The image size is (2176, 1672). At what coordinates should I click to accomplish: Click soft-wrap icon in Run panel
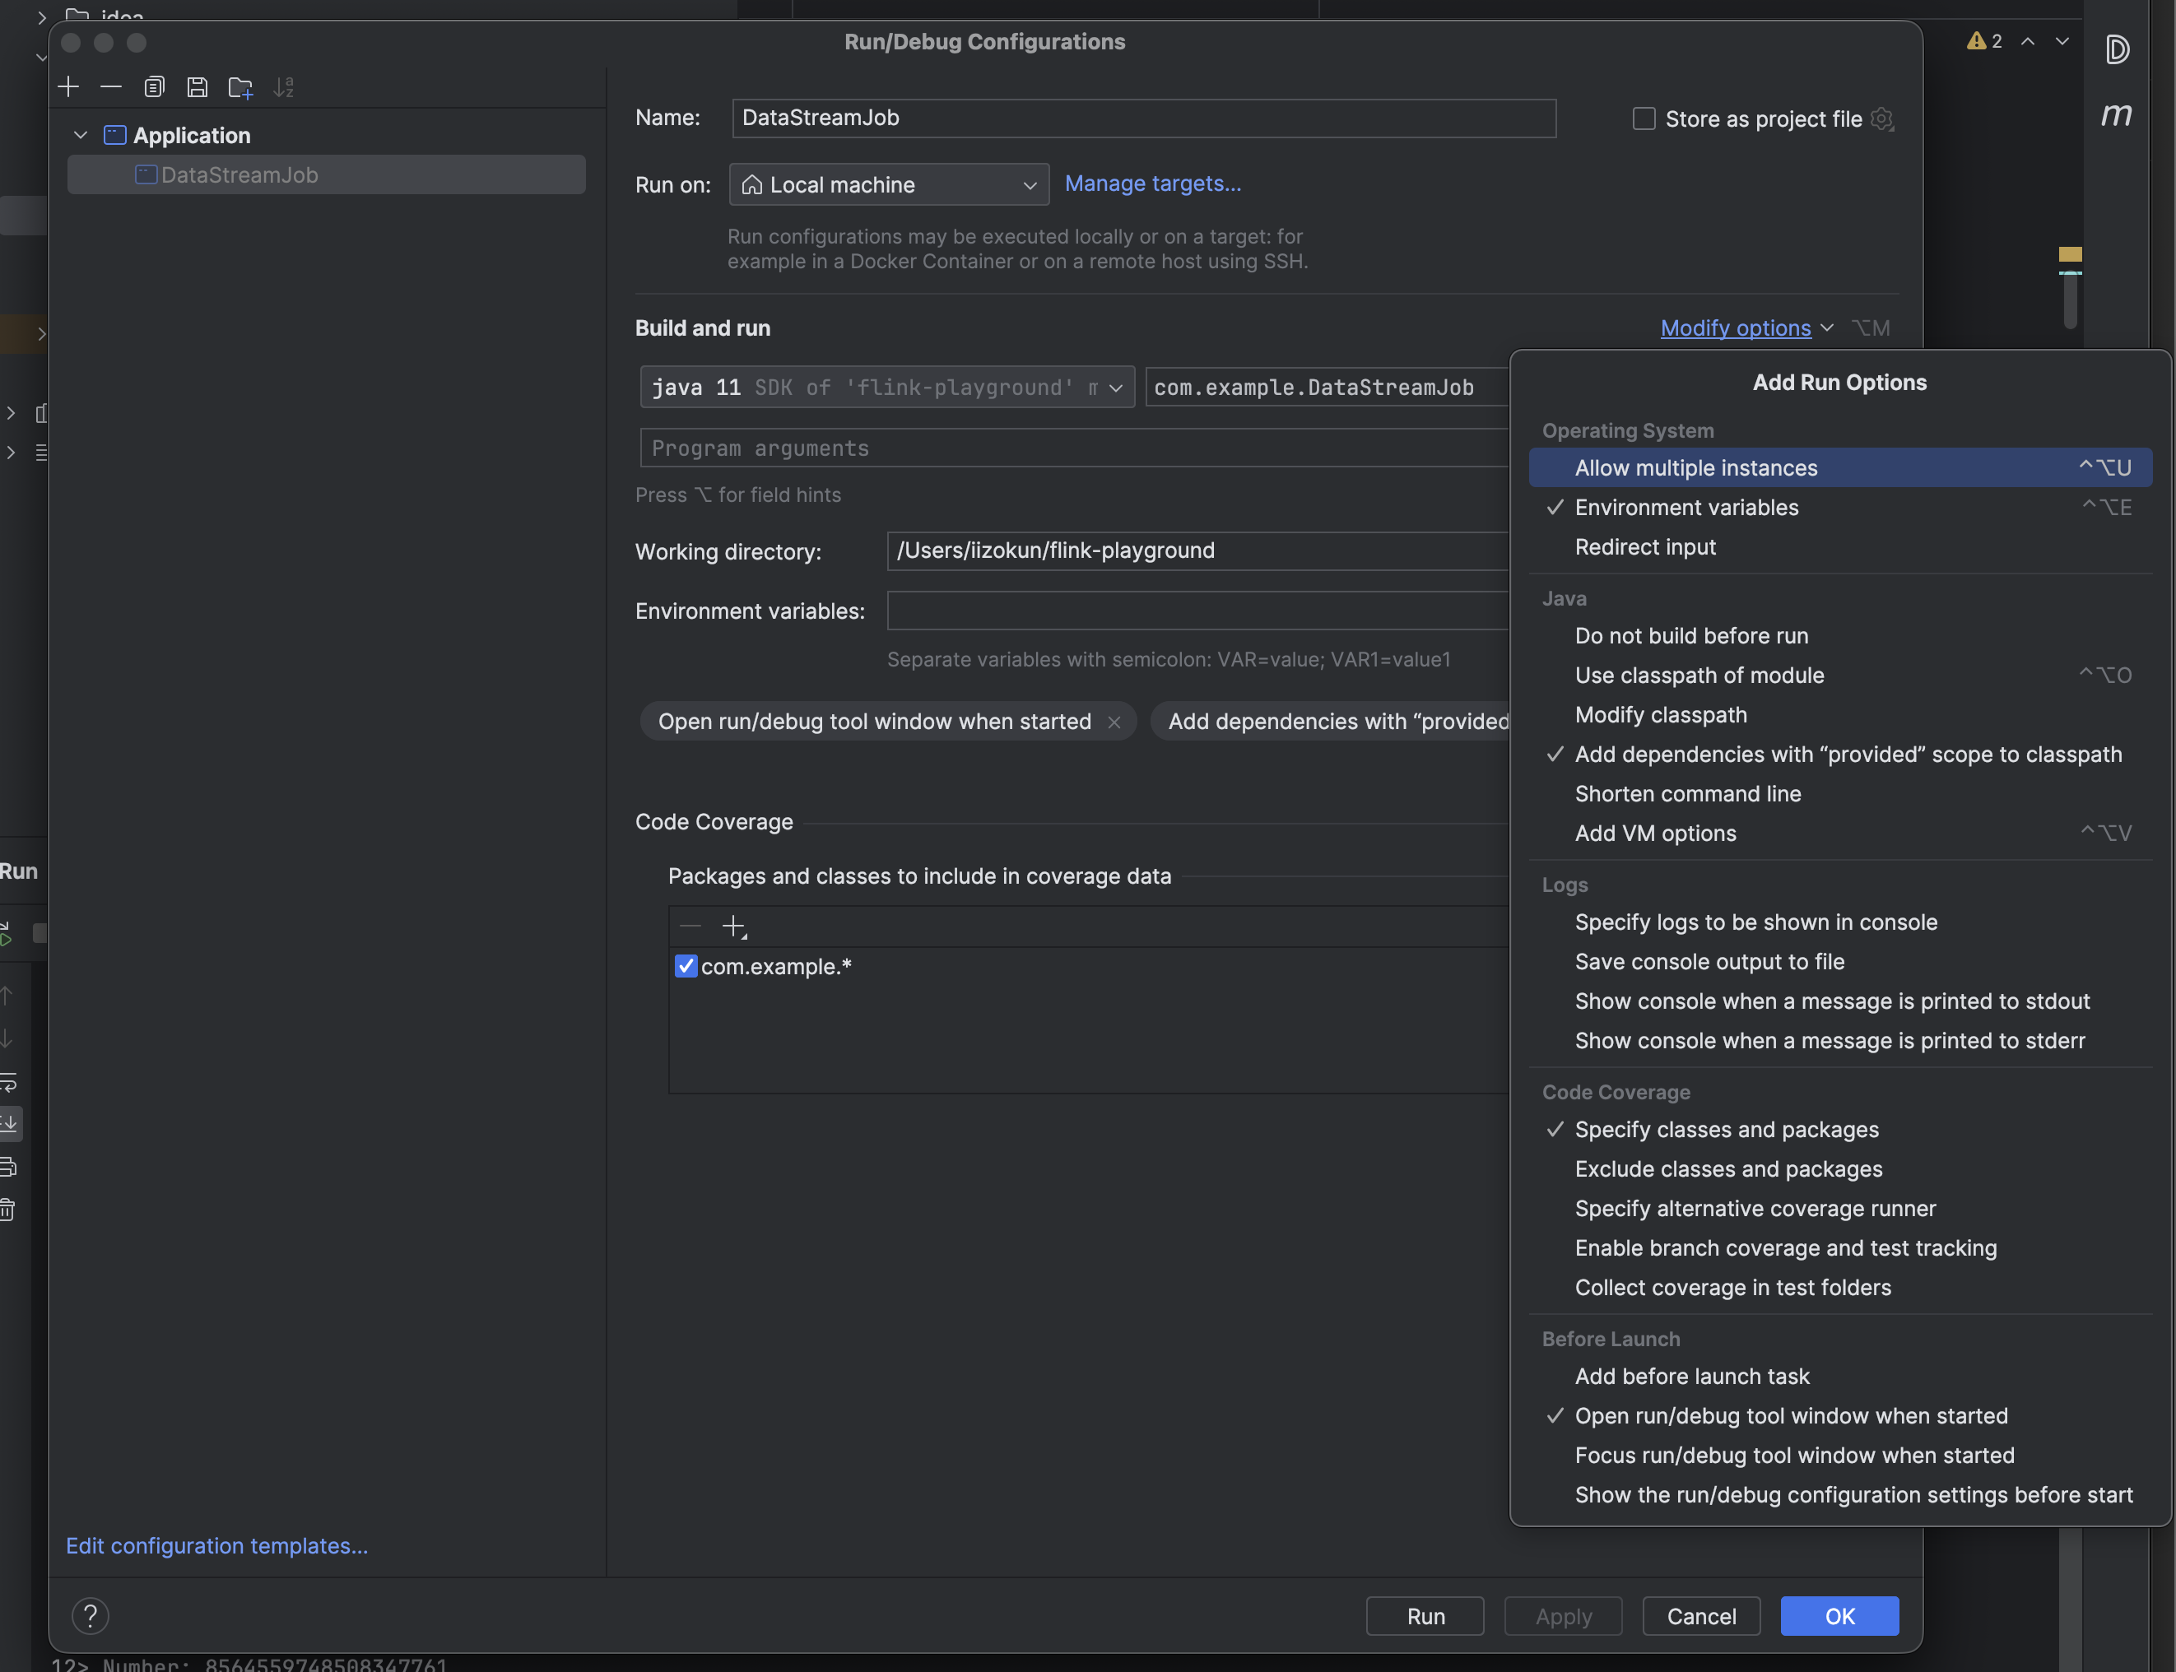click(x=8, y=1081)
